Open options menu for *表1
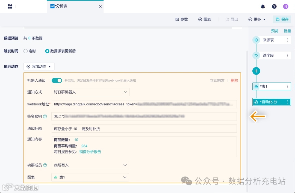 pyautogui.click(x=288, y=86)
